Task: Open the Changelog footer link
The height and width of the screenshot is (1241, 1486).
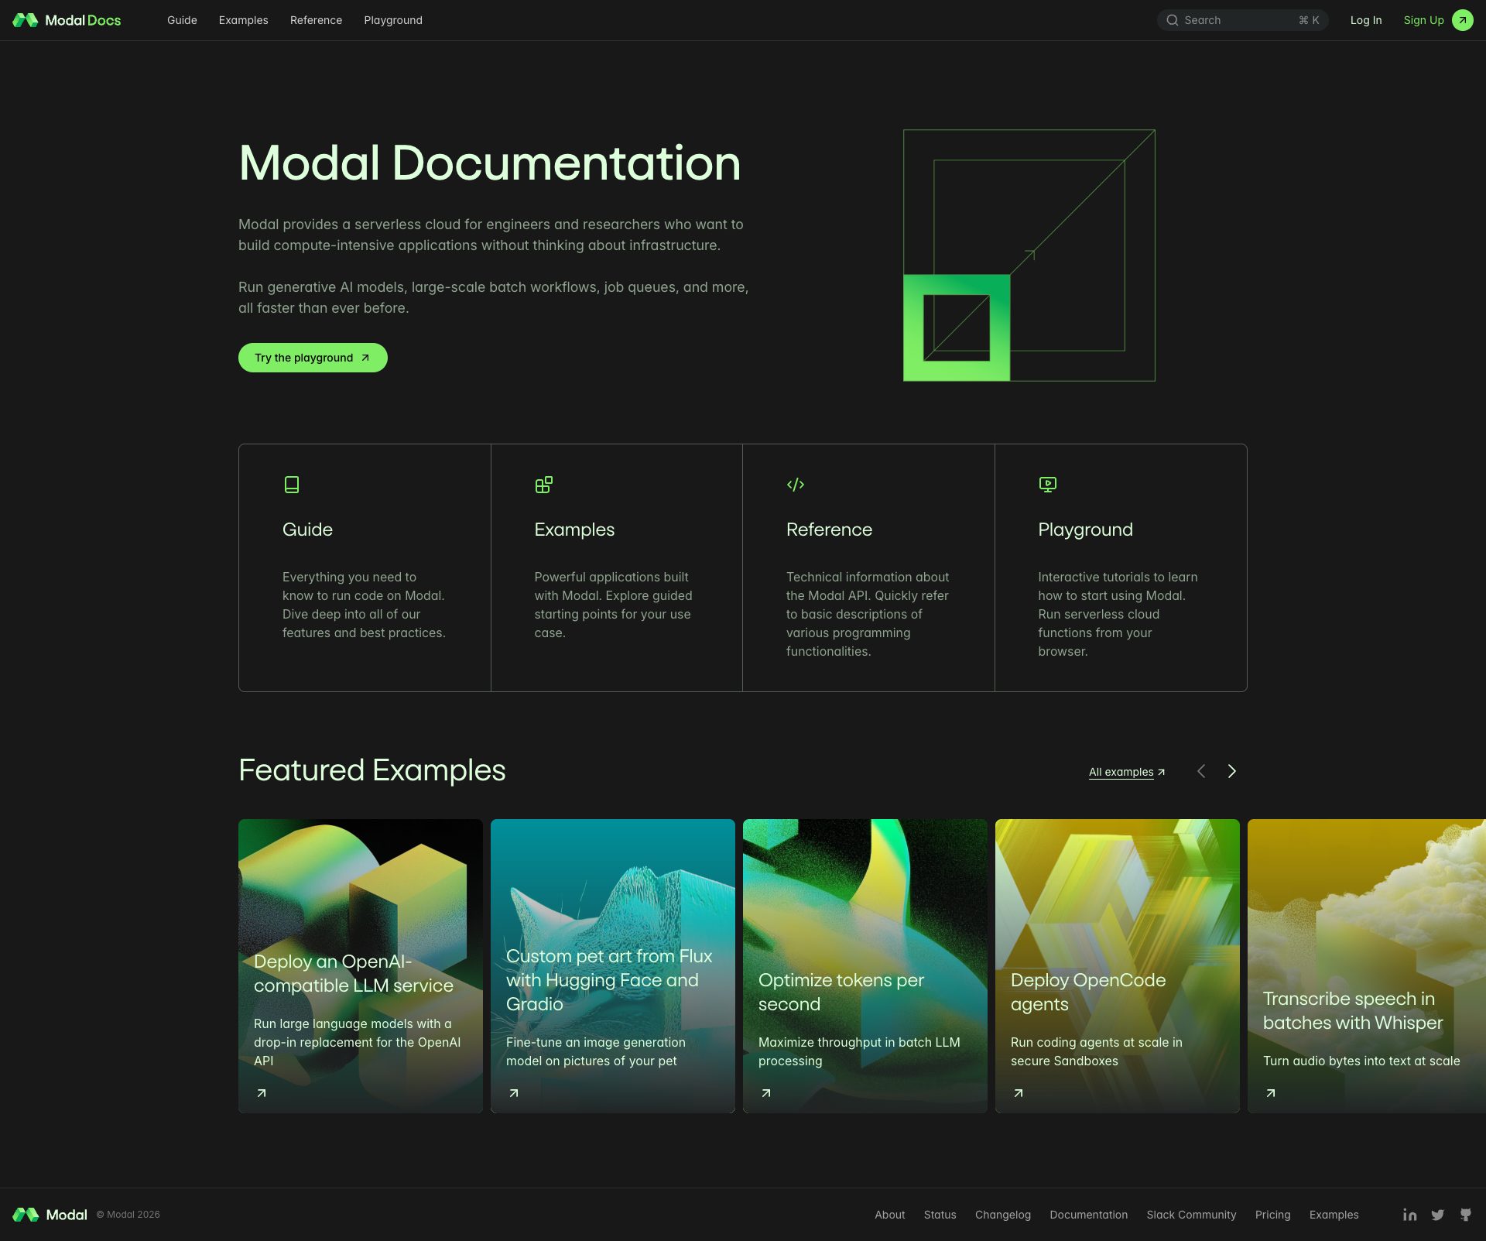Action: coord(1002,1215)
